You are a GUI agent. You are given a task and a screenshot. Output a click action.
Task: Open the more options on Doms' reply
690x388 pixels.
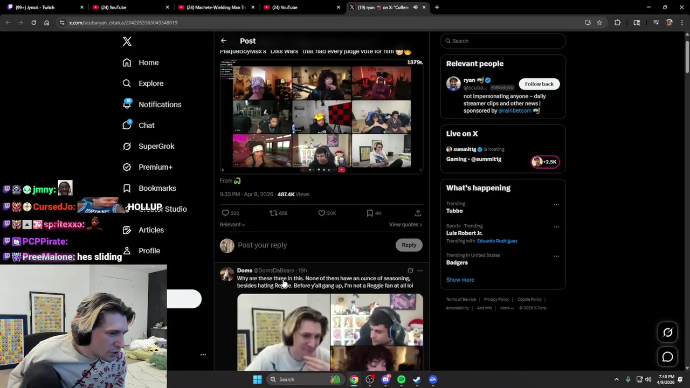pyautogui.click(x=420, y=271)
